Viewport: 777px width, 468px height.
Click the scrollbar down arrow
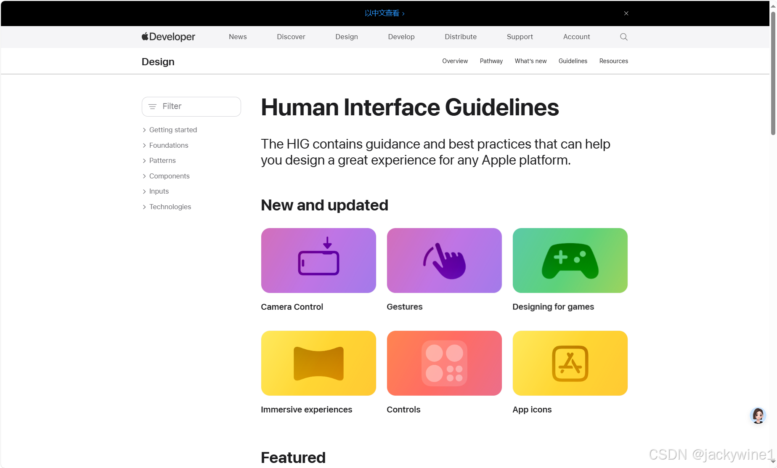coord(773,462)
